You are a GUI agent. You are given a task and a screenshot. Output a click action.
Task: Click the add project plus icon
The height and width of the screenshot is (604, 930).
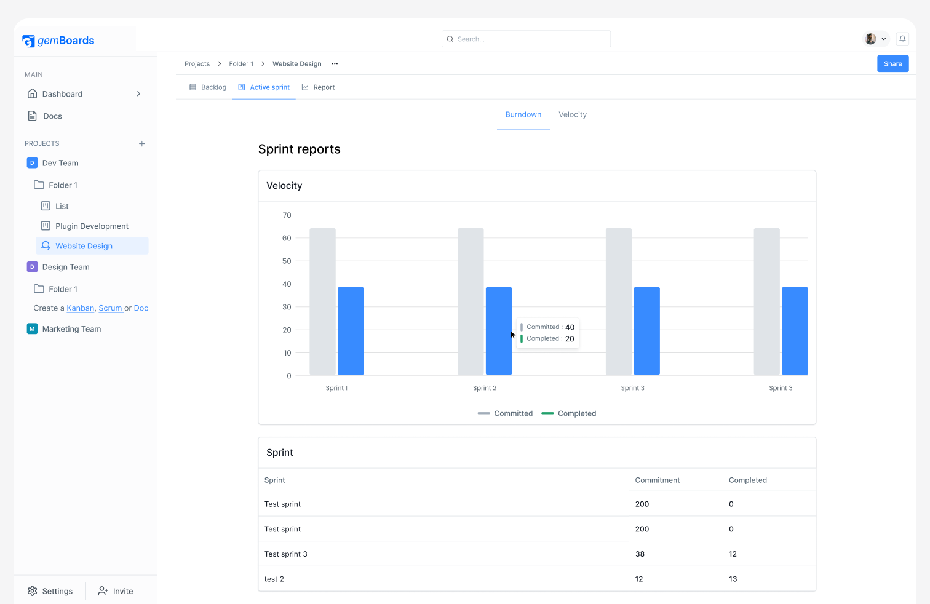point(141,143)
